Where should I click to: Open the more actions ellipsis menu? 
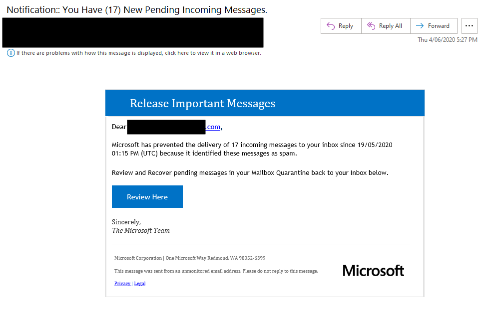tap(469, 26)
